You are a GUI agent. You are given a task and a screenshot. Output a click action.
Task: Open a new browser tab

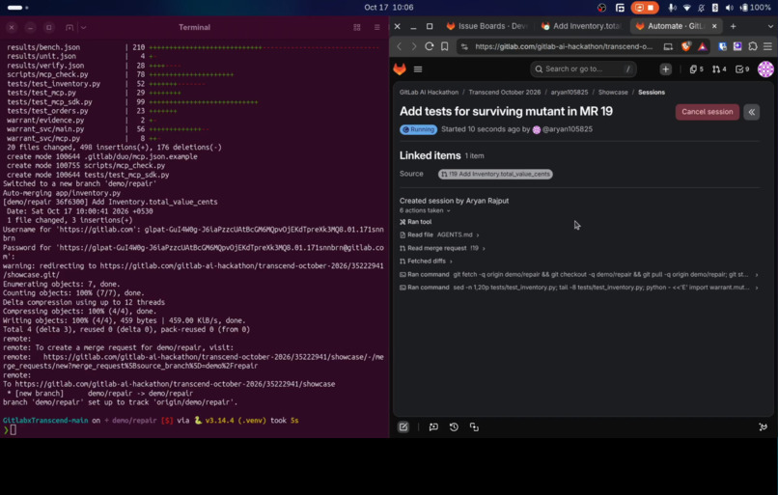734,26
